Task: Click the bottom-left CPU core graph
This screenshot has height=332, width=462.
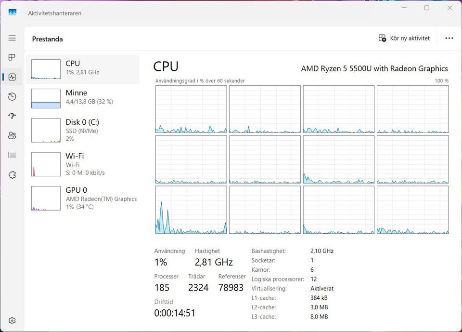Action: (191, 210)
